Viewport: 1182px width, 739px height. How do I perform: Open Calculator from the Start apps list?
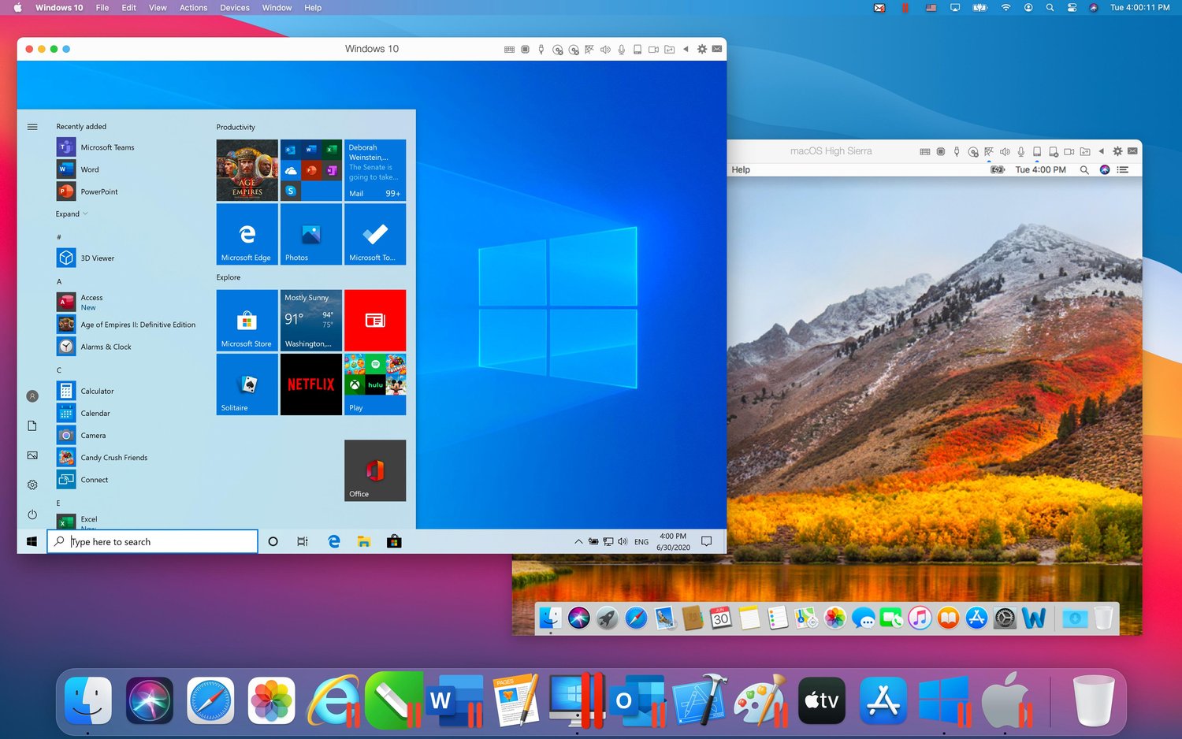coord(97,391)
